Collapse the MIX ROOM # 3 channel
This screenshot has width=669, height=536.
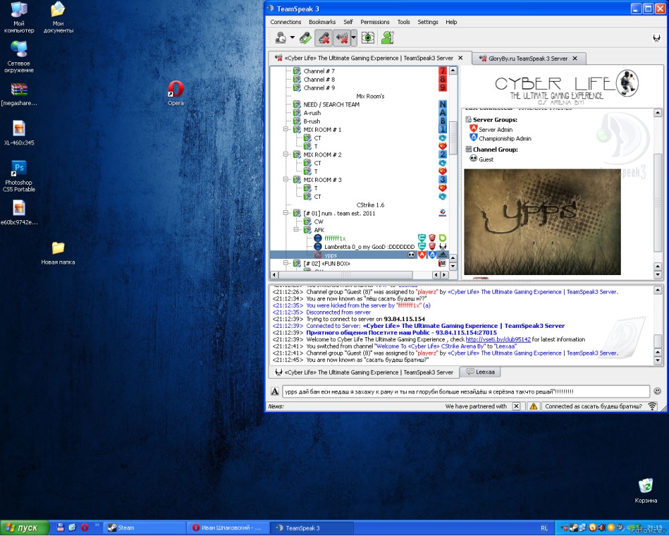pos(286,179)
